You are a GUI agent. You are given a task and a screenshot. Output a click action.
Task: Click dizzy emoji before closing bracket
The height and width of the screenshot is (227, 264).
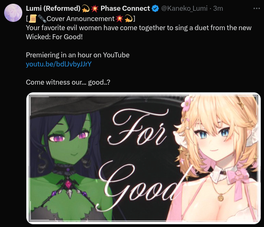128,19
